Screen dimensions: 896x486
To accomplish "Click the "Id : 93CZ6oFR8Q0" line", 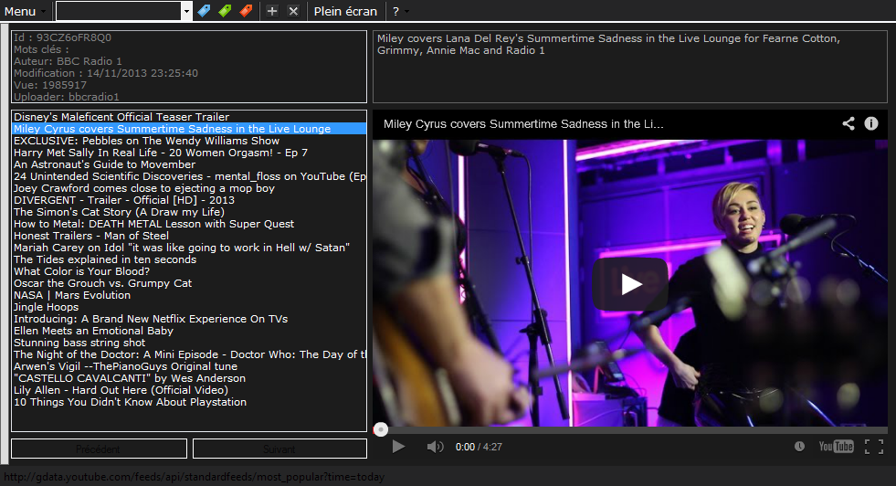I will pos(62,37).
